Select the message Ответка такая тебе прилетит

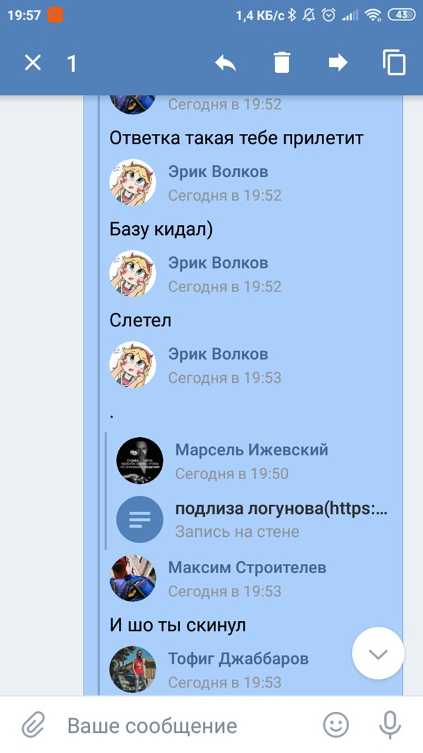236,138
